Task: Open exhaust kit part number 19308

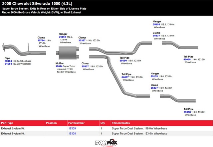Action: click(x=72, y=133)
